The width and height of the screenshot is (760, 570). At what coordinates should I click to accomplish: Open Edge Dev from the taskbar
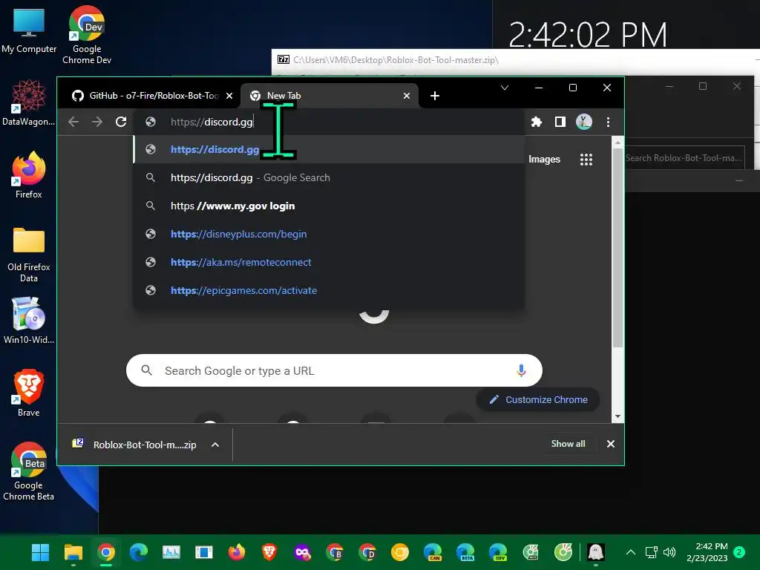click(498, 552)
